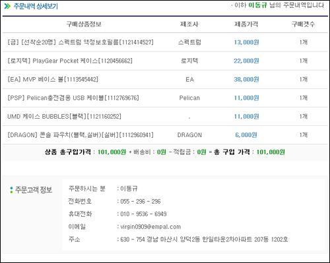The width and height of the screenshot is (330, 263).
Task: Click the green name 이동규 in the header
Action: 257,5
